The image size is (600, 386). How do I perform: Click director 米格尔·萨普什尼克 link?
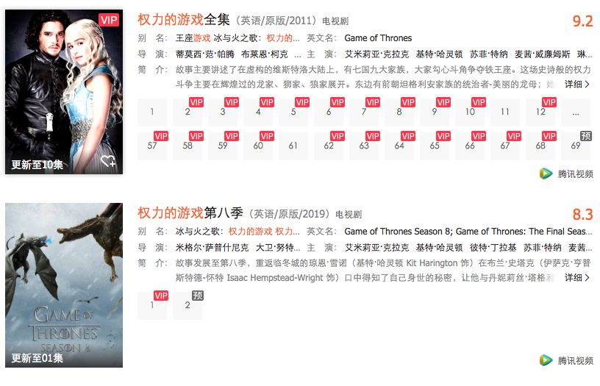212,248
